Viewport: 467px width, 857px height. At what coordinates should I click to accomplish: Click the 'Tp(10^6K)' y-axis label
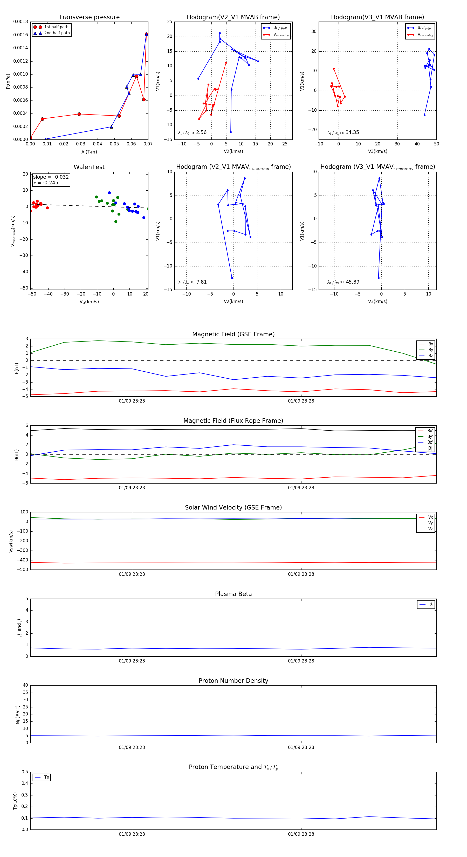pos(15,801)
